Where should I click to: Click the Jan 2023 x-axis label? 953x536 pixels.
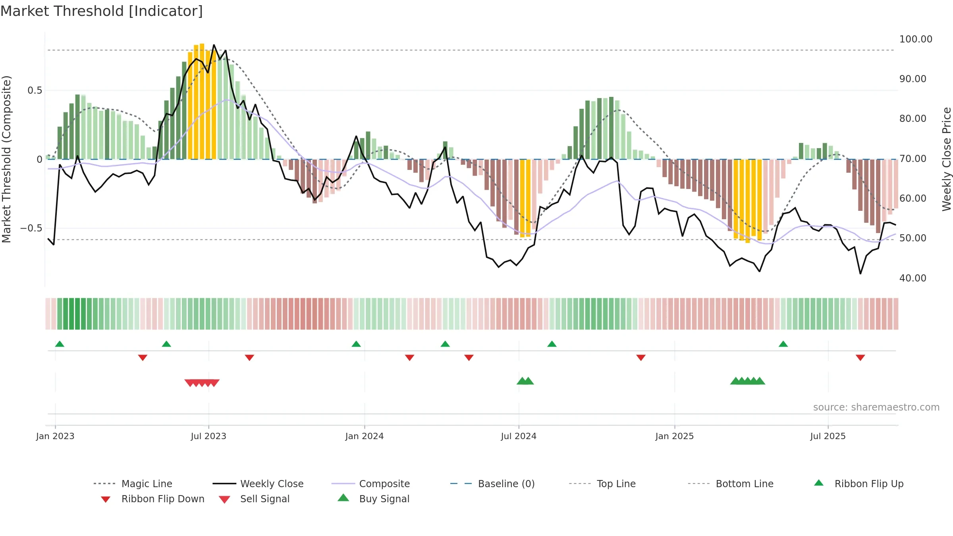[55, 436]
